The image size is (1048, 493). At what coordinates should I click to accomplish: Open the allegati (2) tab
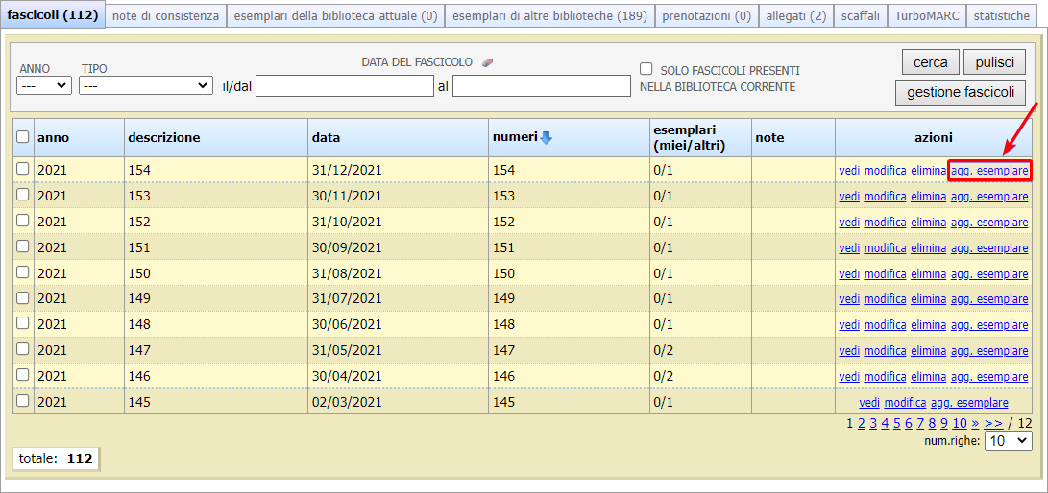pyautogui.click(x=795, y=16)
